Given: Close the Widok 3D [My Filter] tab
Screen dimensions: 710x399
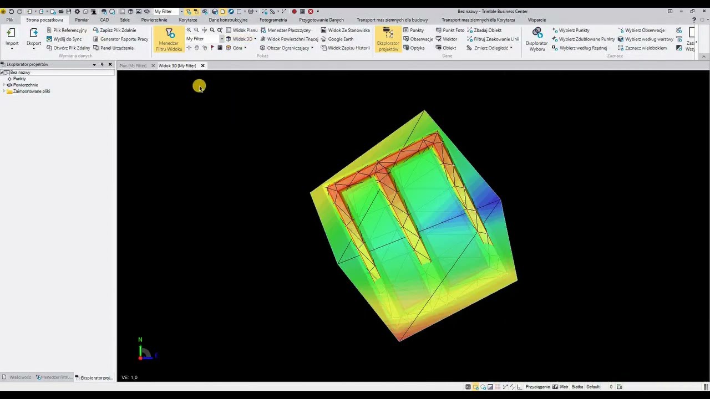Looking at the screenshot, I should (202, 66).
